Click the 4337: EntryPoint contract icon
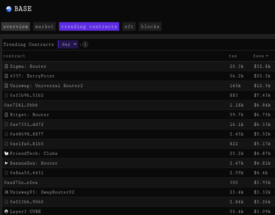This screenshot has width=275, height=215. (6, 76)
